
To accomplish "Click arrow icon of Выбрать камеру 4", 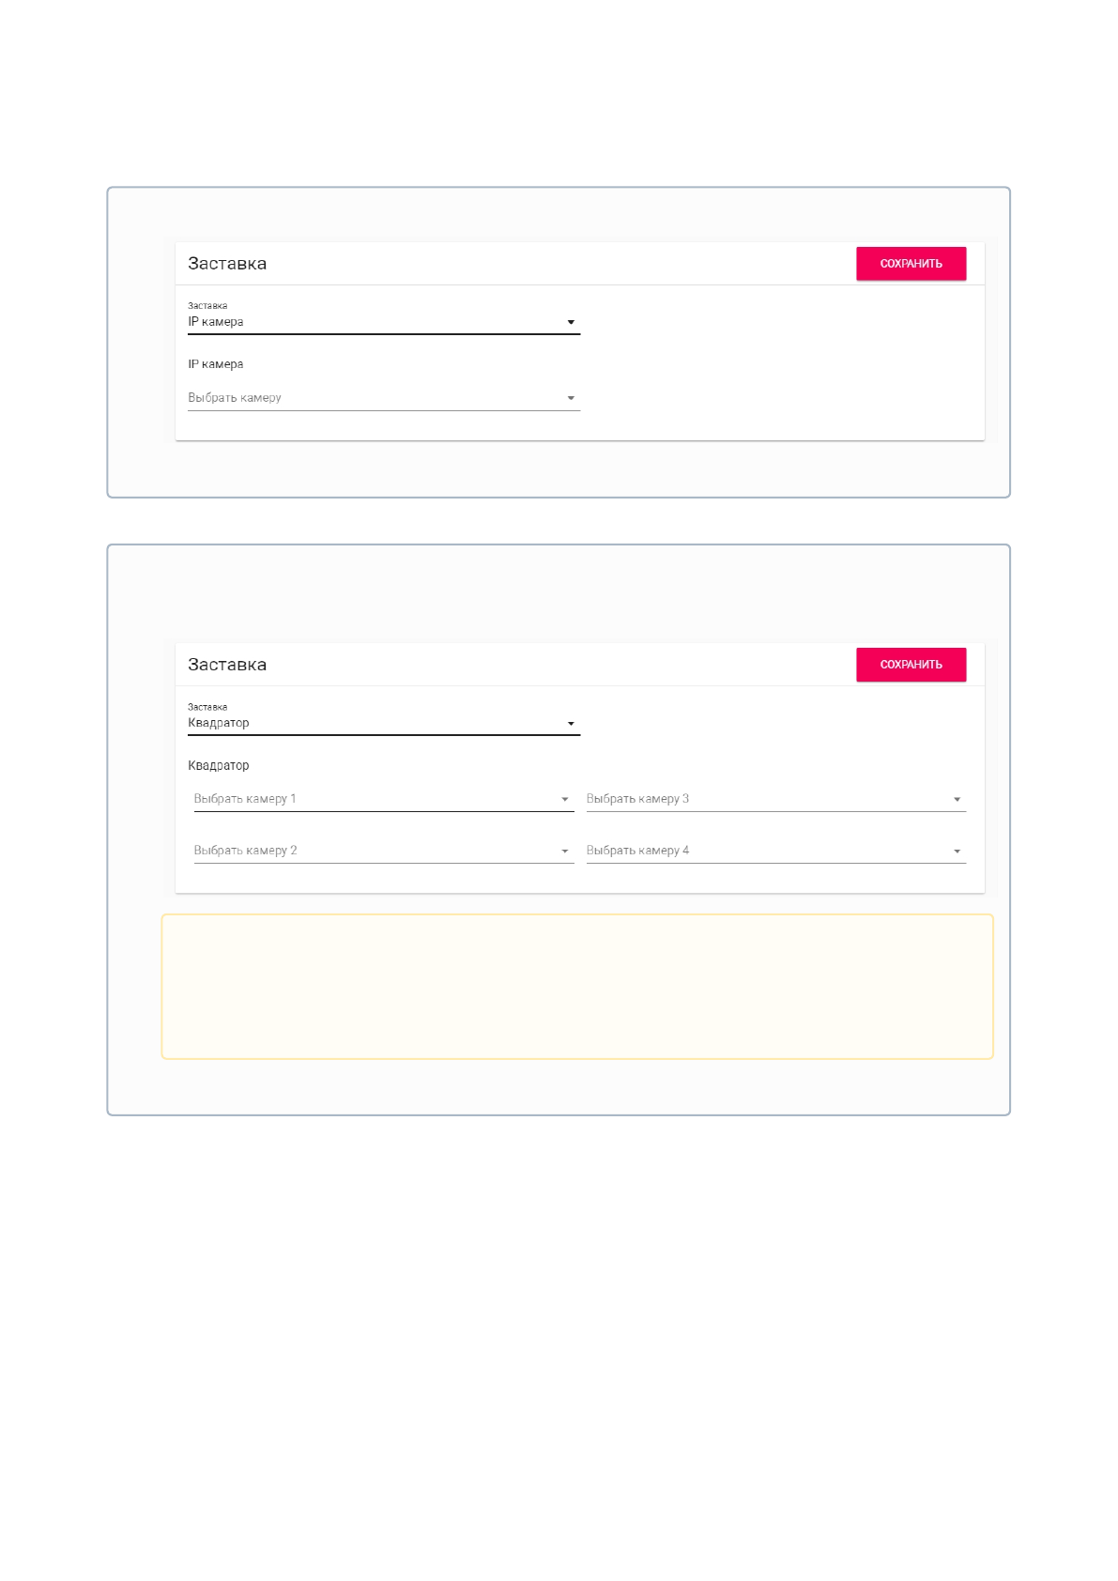I will (x=957, y=852).
